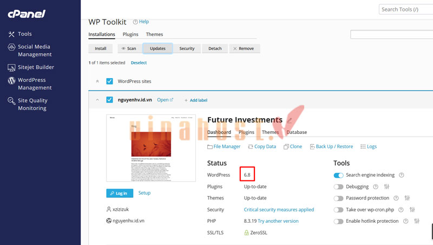Click the WordPress version 6.8 value
Image resolution: width=433 pixels, height=245 pixels.
click(247, 175)
